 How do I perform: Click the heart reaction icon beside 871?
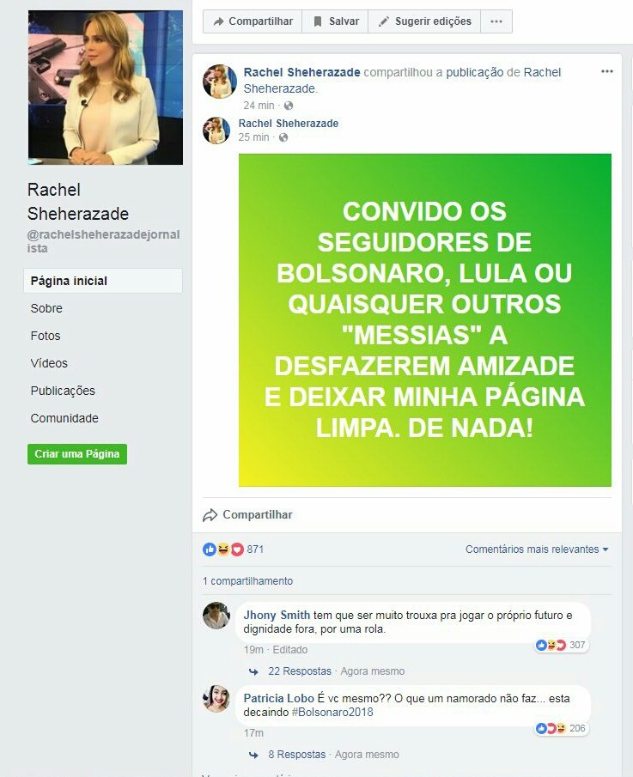(x=237, y=549)
